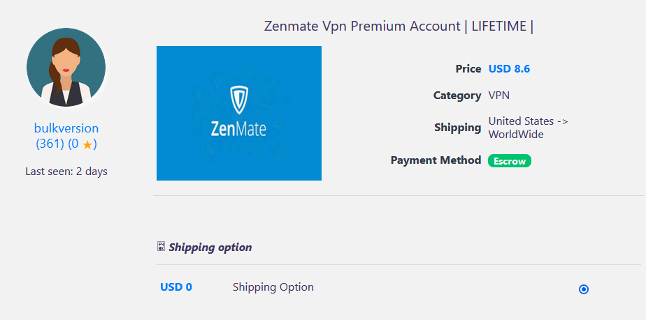
Task: Click the USD 0 shipping price
Action: (x=175, y=287)
